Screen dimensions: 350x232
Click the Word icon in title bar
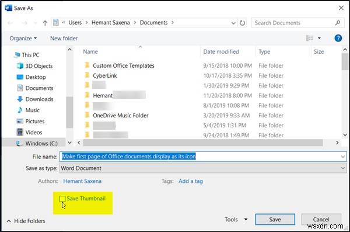click(8, 8)
